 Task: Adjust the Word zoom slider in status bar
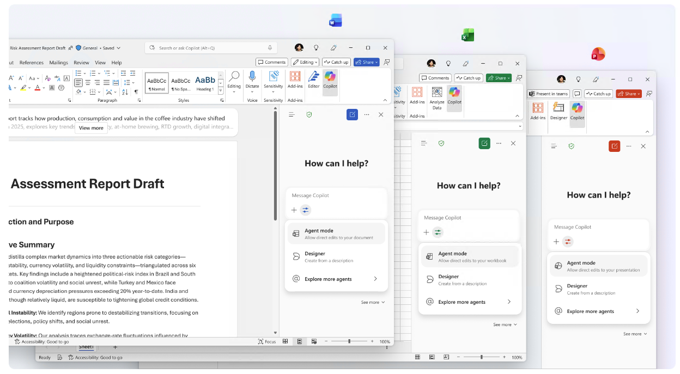click(x=349, y=341)
